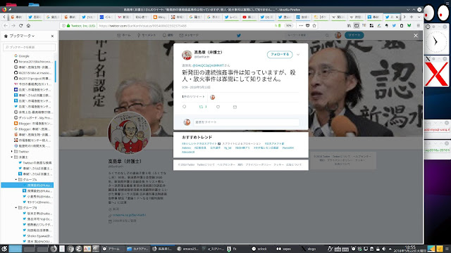Open the Library toolbar icon
451x253 pixels.
pos(349,25)
